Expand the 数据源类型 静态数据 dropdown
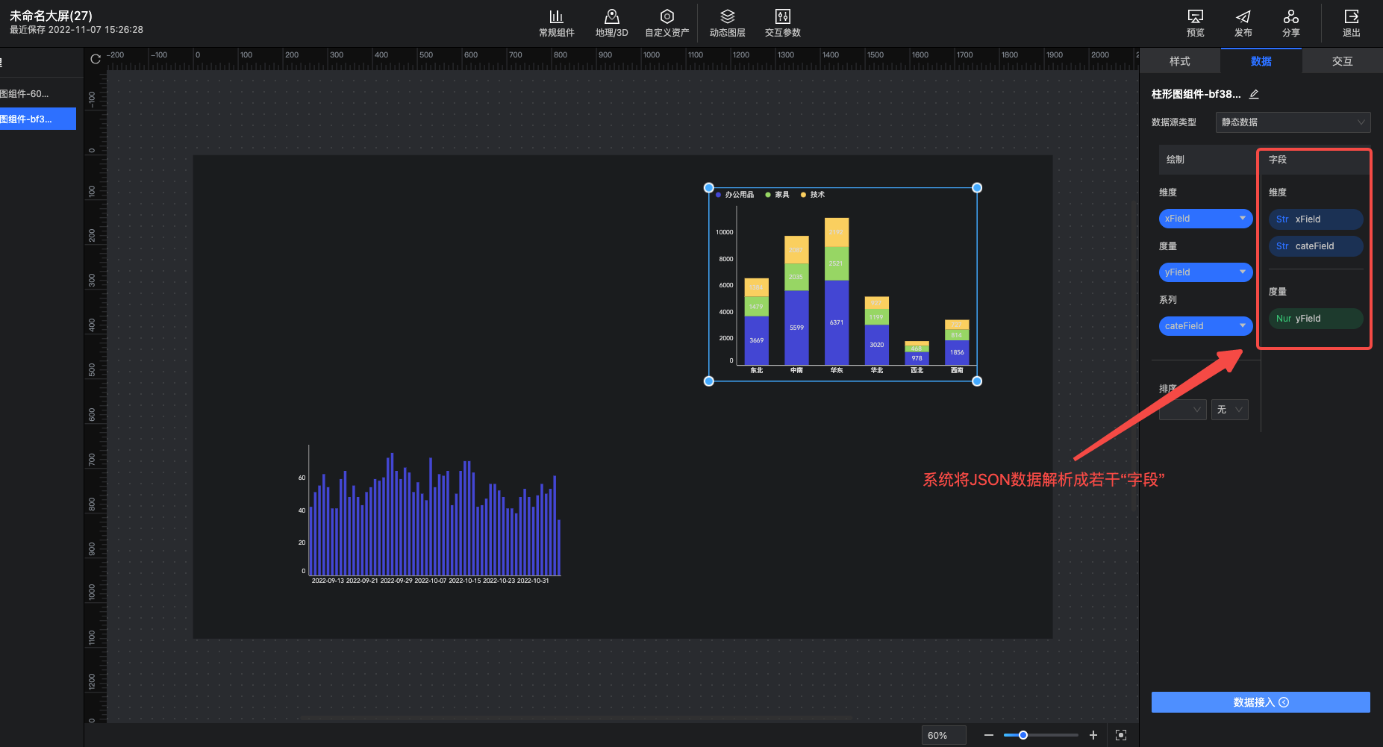This screenshot has width=1383, height=747. (x=1293, y=122)
